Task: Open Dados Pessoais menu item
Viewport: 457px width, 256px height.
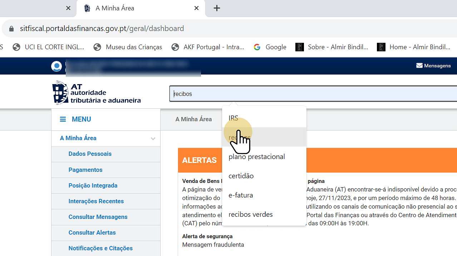Action: coord(90,154)
